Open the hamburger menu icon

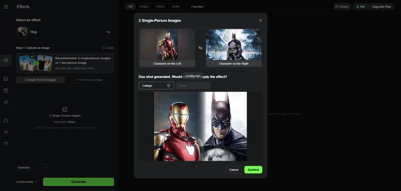point(6,7)
